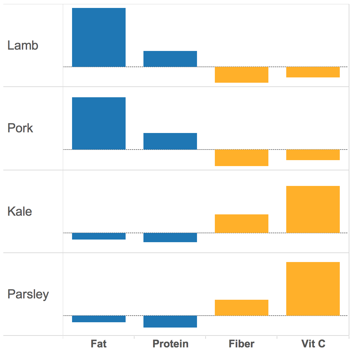
Task: Select the Vit C axis label
Action: pyautogui.click(x=313, y=344)
